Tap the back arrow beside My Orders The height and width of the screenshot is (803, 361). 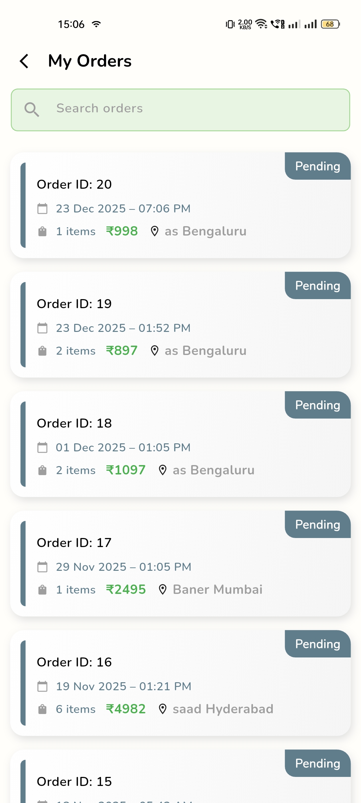24,61
